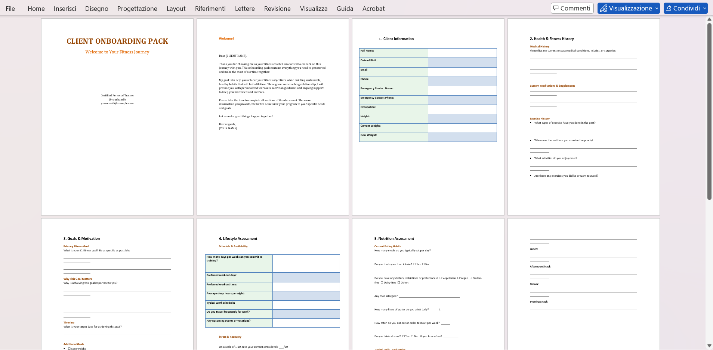Check Yes for tracking food intake
This screenshot has width=713, height=350.
[x=414, y=264]
